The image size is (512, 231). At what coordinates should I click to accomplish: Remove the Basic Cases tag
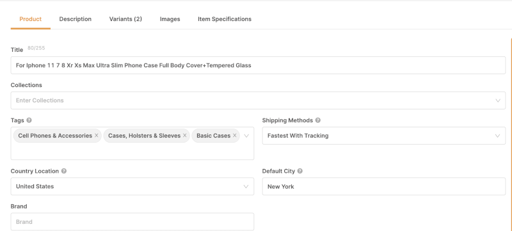[234, 136]
